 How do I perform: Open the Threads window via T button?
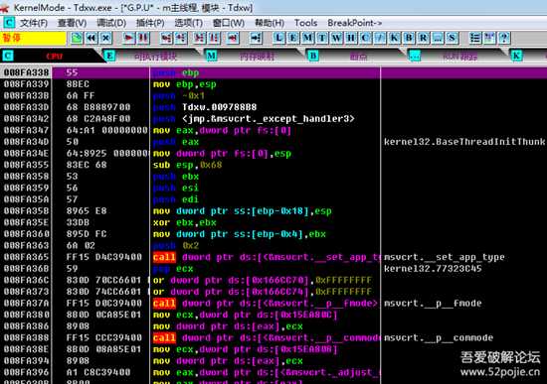click(x=322, y=38)
